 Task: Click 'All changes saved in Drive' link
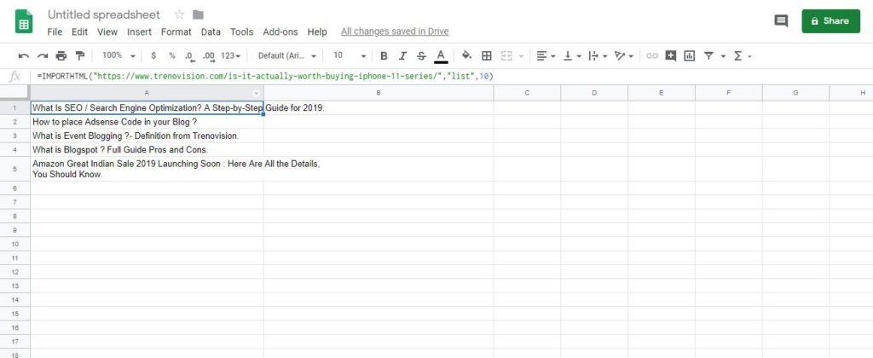tap(395, 32)
